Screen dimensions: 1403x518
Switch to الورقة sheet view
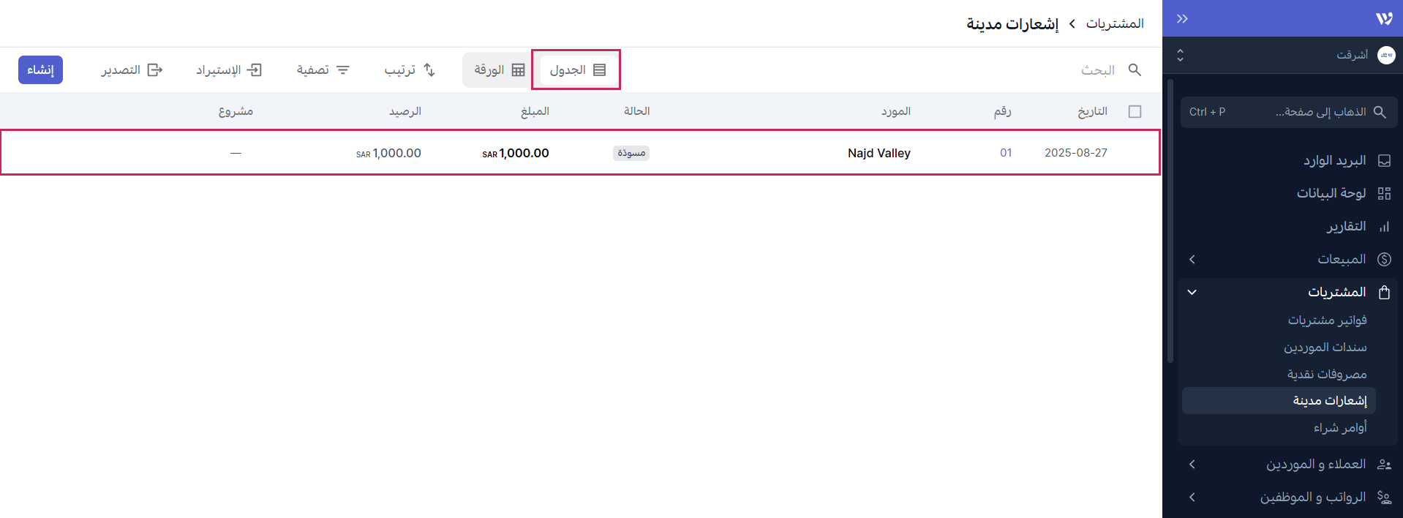[499, 70]
